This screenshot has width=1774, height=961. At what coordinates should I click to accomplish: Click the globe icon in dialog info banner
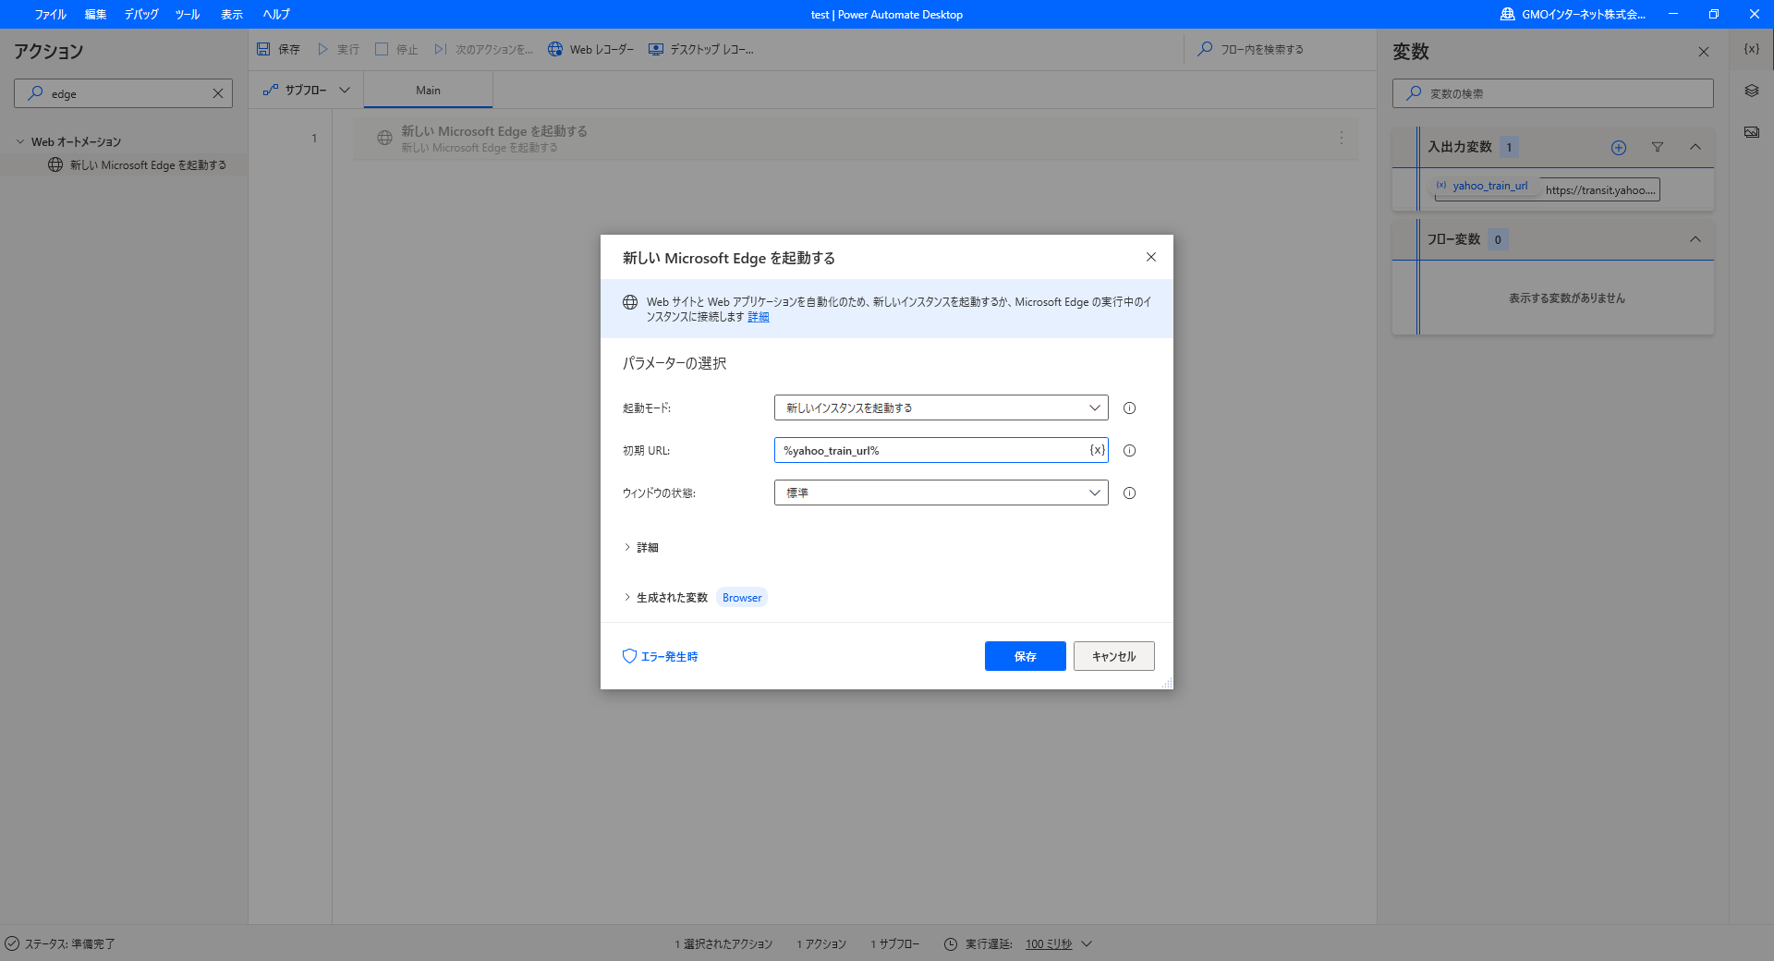click(630, 302)
